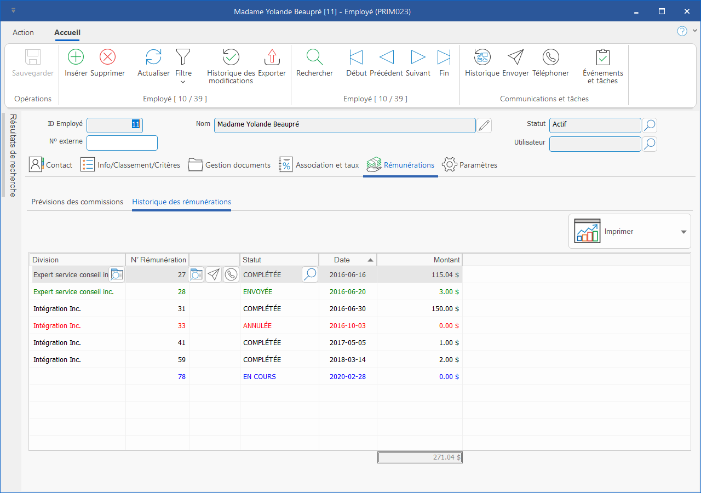
Task: Export data with Exporter icon
Action: (x=272, y=58)
